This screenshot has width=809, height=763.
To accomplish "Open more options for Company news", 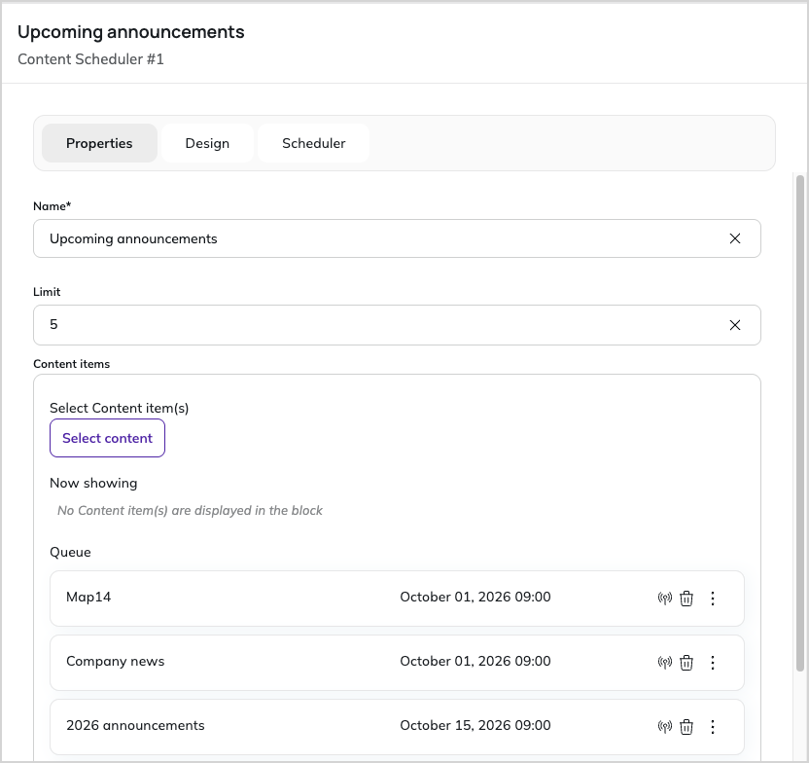I will (713, 663).
